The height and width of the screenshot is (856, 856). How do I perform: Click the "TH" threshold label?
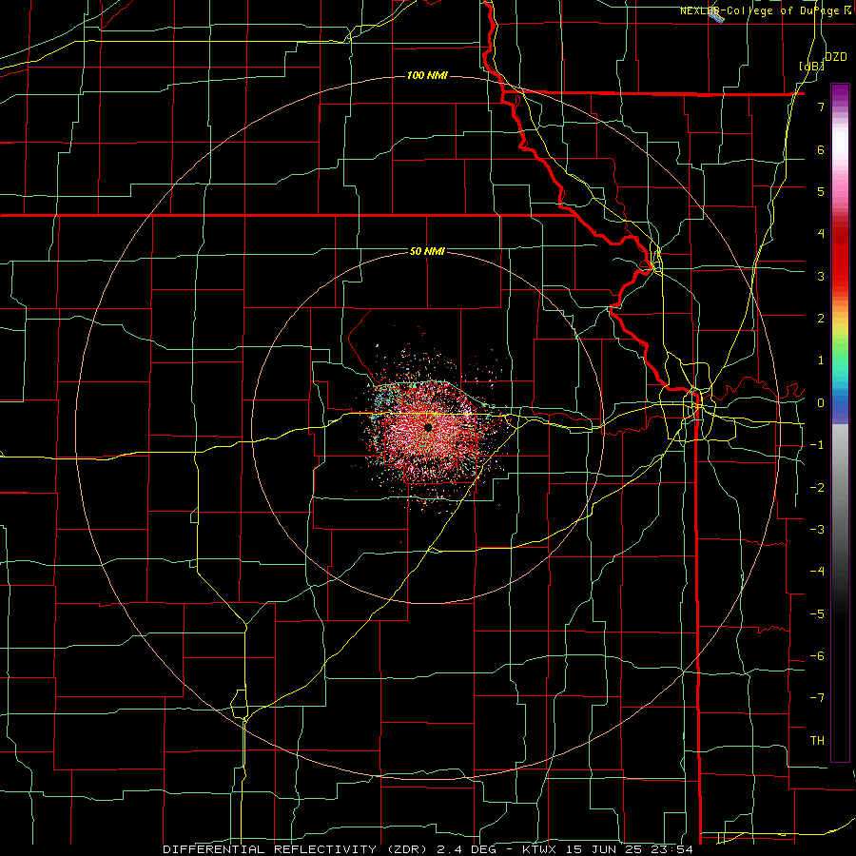pos(817,741)
